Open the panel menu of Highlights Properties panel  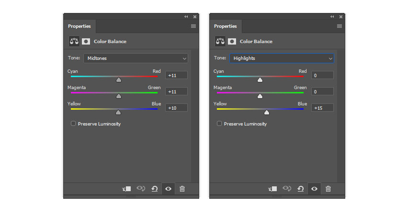[x=339, y=26]
